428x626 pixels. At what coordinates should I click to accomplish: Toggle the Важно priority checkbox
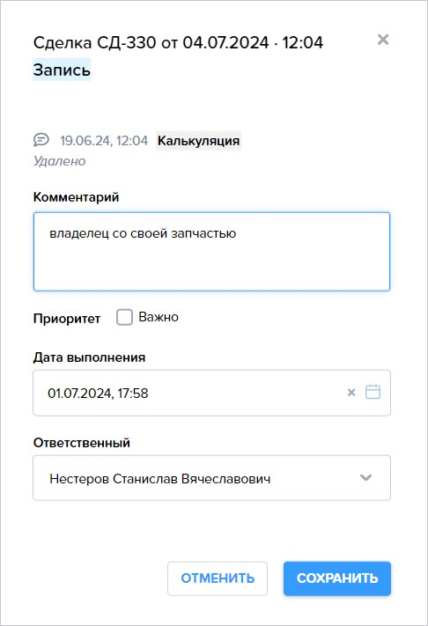pyautogui.click(x=124, y=317)
